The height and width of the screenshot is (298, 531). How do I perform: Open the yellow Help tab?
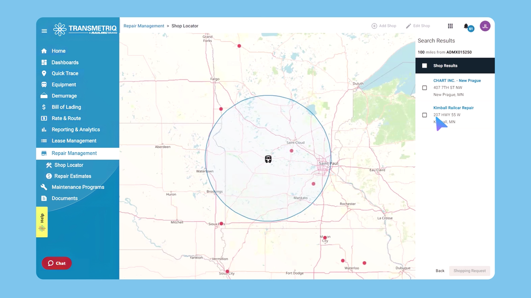click(x=42, y=222)
